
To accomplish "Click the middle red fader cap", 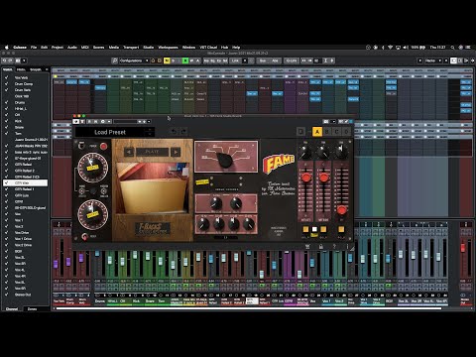I will pyautogui.click(x=323, y=178).
